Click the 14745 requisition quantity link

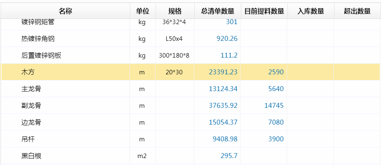coord(274,105)
